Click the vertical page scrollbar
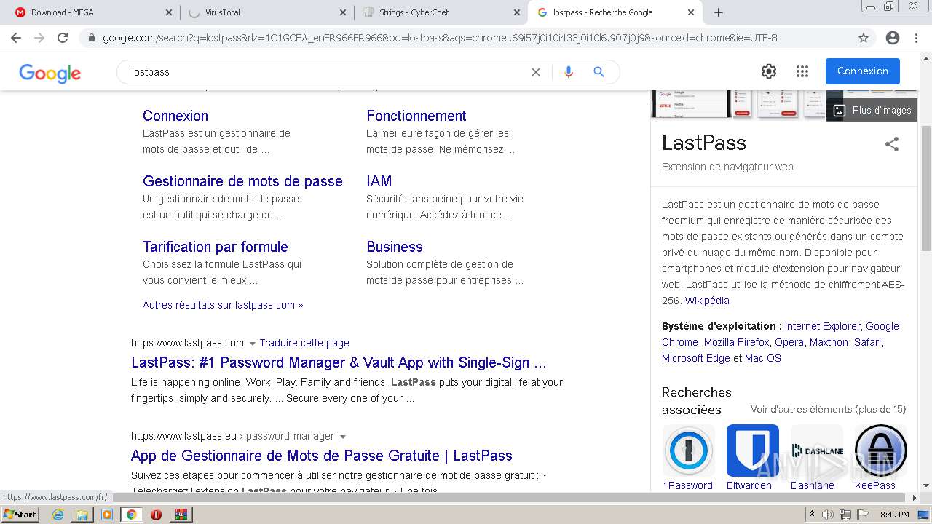 point(926,189)
